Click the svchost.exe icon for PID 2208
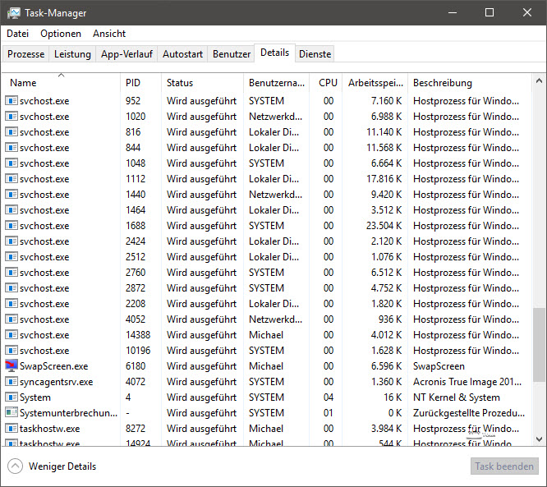547x487 pixels. 11,304
